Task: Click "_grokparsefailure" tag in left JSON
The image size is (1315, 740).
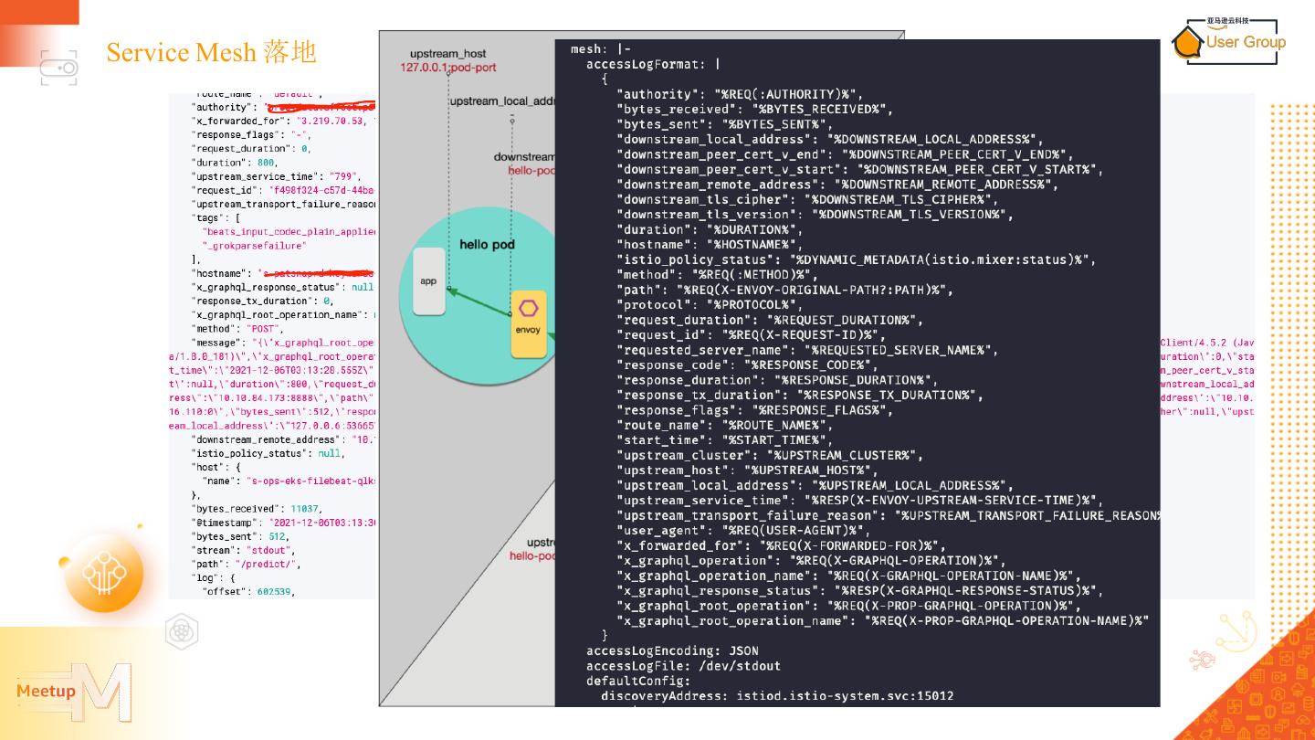Action: coord(255,246)
